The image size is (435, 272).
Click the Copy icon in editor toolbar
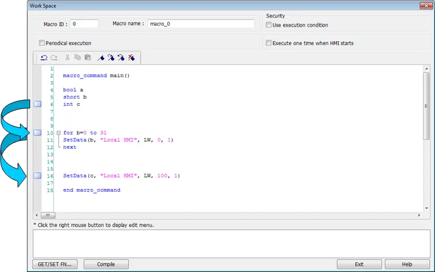click(x=77, y=57)
